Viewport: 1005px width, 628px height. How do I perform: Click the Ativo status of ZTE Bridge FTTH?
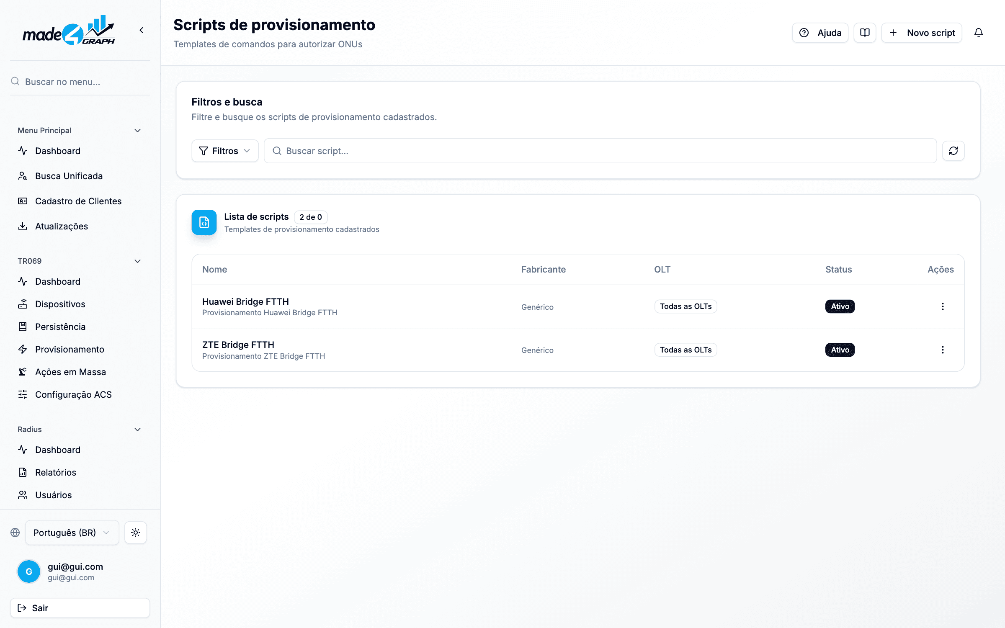coord(840,350)
